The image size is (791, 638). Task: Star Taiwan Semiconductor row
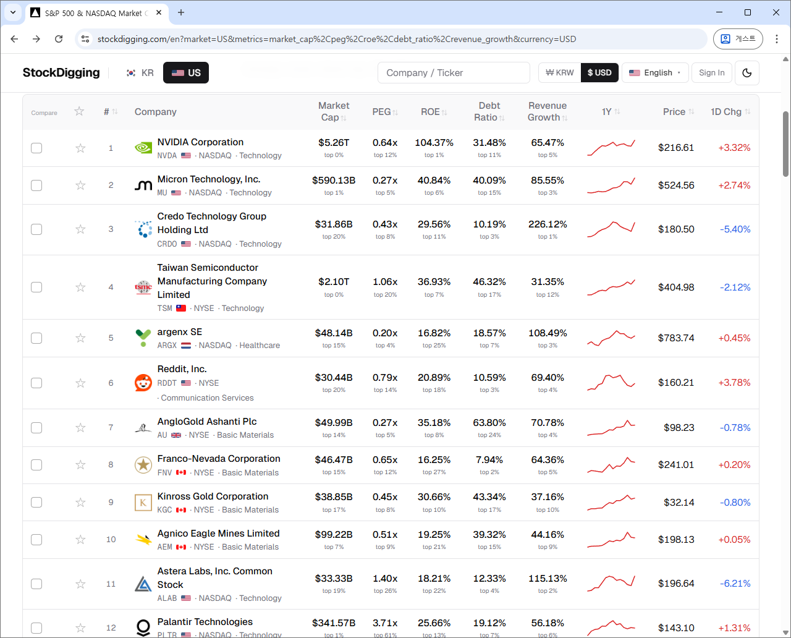coord(80,287)
